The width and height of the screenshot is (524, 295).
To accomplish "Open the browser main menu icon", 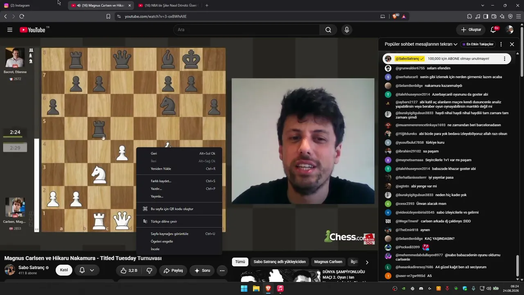I will coord(518,16).
